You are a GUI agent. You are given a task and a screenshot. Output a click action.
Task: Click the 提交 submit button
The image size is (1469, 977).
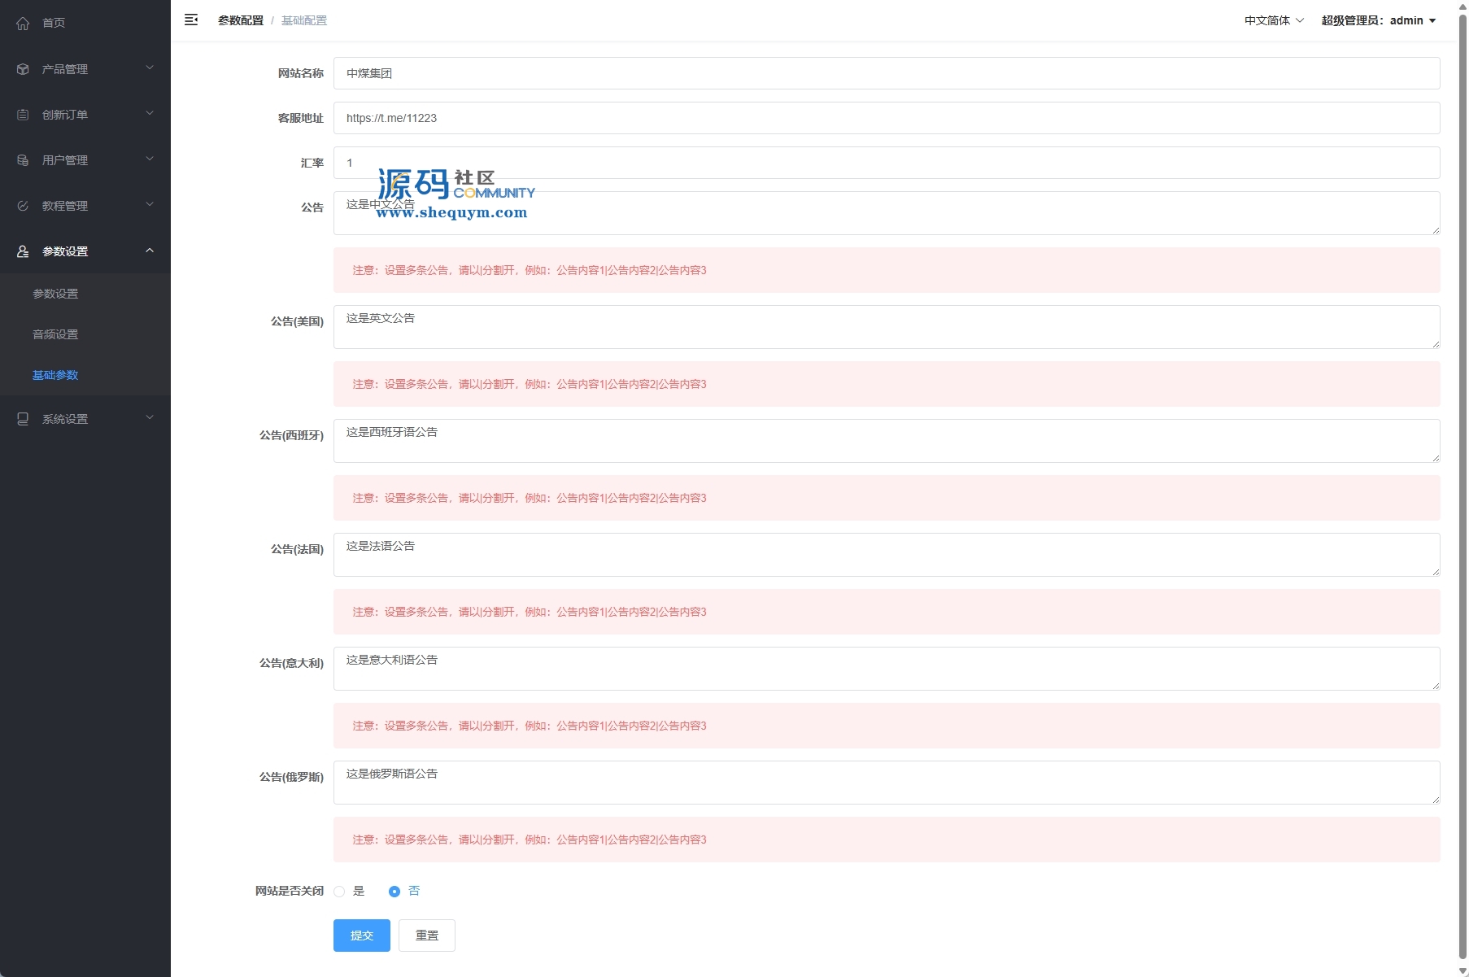click(361, 936)
